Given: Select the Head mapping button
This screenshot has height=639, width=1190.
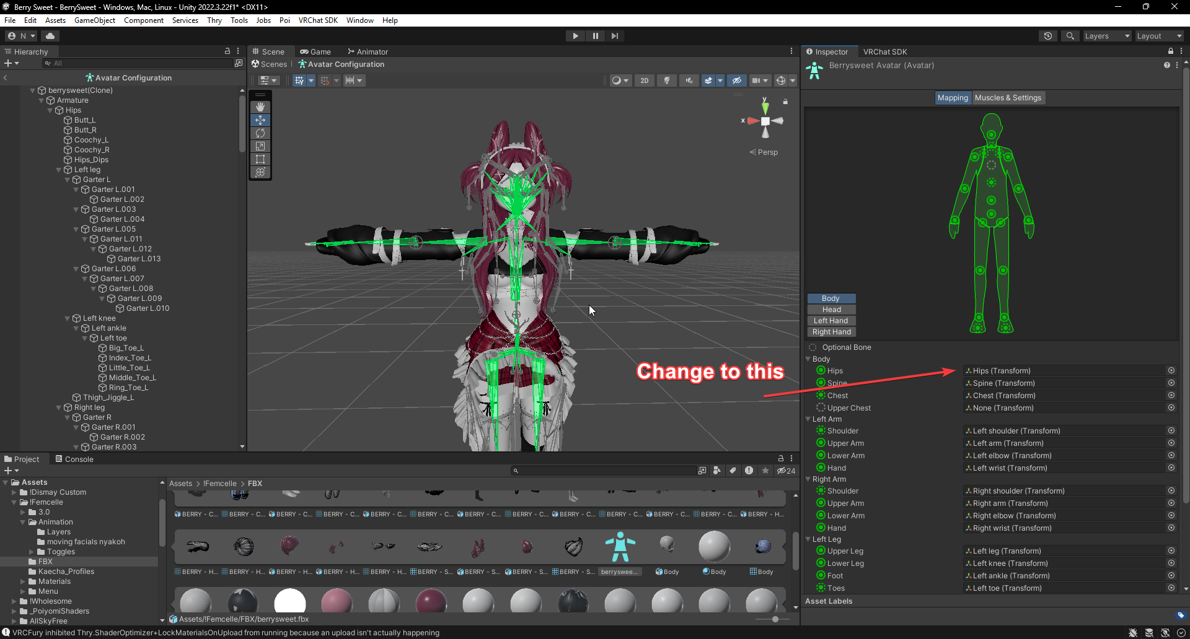Looking at the screenshot, I should (x=831, y=310).
